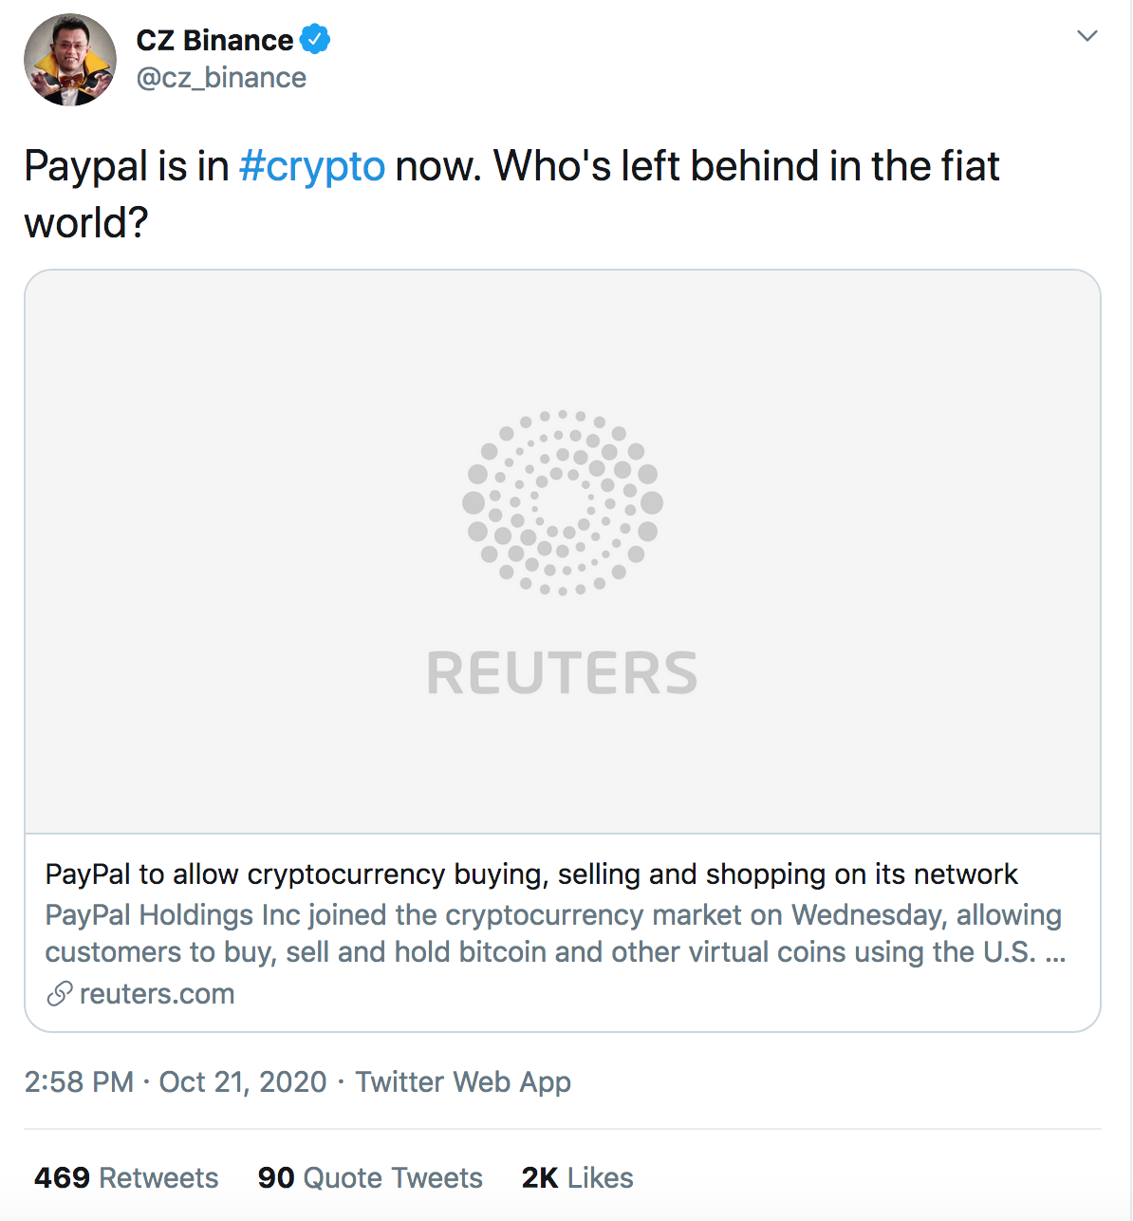The width and height of the screenshot is (1133, 1221).
Task: Click the blue verified badge
Action: click(315, 40)
